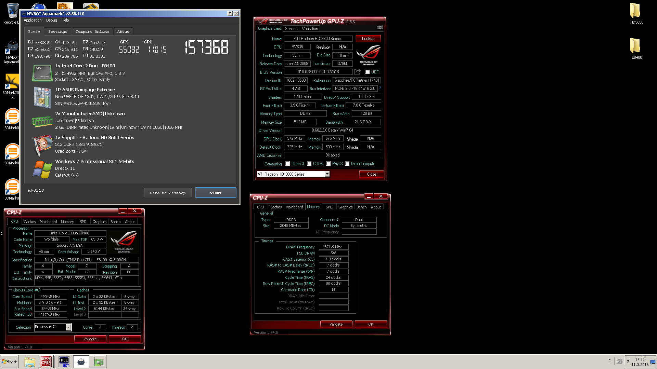Click the motherboard icon in Aquamark
The height and width of the screenshot is (369, 657).
(x=42, y=97)
